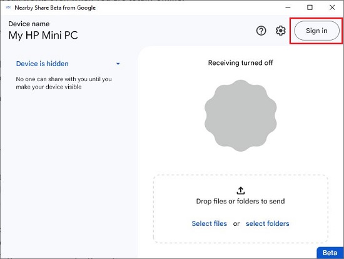Maximize the Nearby Share window

(x=310, y=7)
